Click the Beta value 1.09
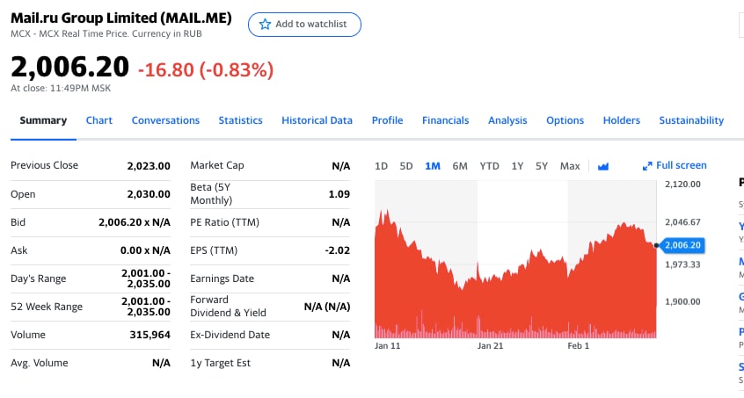The height and width of the screenshot is (398, 744). (339, 194)
